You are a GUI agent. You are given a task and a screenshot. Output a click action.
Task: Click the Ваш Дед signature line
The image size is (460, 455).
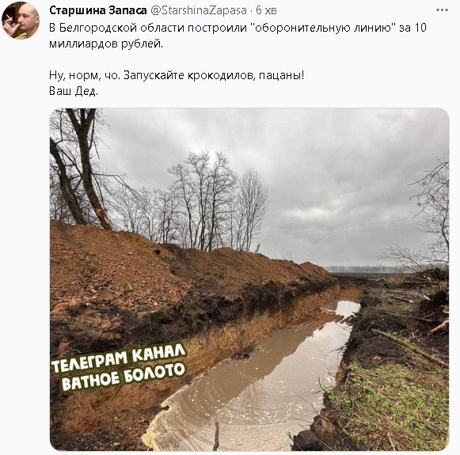click(74, 91)
